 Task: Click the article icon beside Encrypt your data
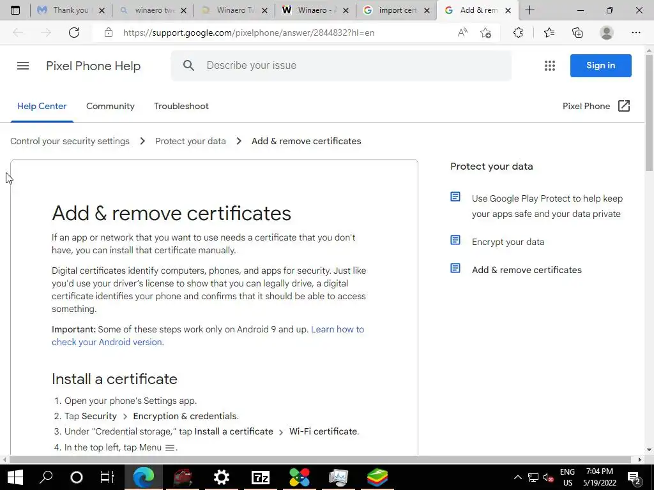(x=455, y=241)
